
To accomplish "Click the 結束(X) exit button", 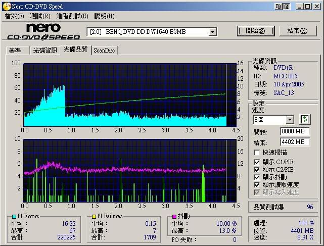I will (x=298, y=31).
